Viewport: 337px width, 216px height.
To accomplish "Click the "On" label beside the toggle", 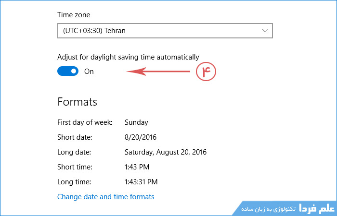I will (89, 72).
